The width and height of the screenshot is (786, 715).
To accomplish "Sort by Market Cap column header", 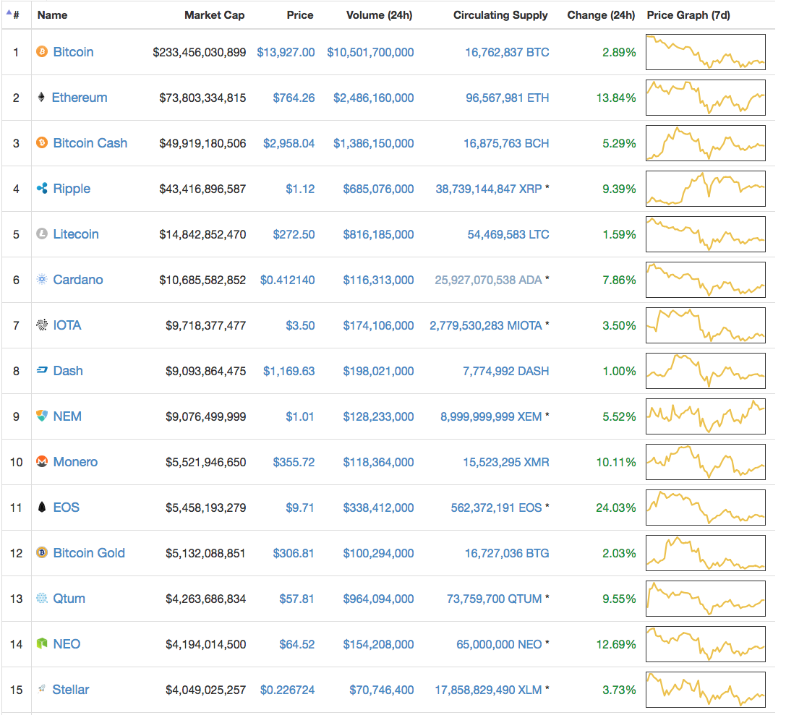I will pyautogui.click(x=215, y=15).
